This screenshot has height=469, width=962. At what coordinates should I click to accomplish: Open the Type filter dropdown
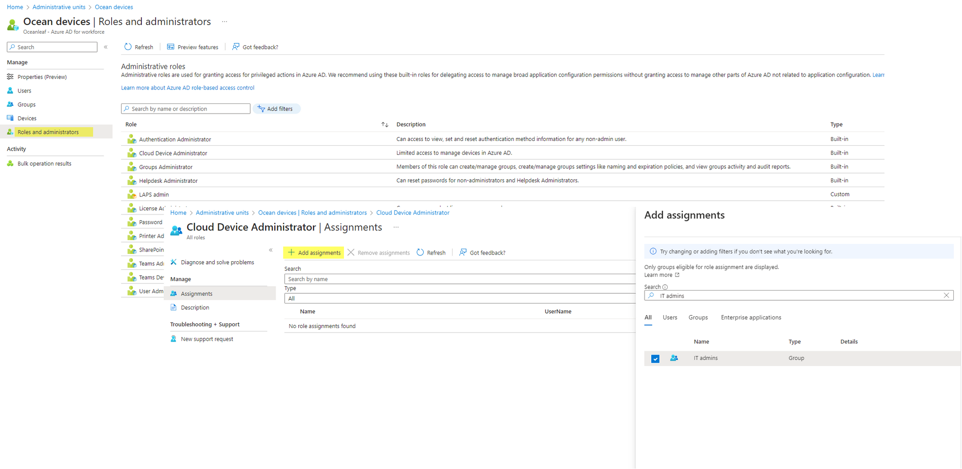(x=460, y=298)
